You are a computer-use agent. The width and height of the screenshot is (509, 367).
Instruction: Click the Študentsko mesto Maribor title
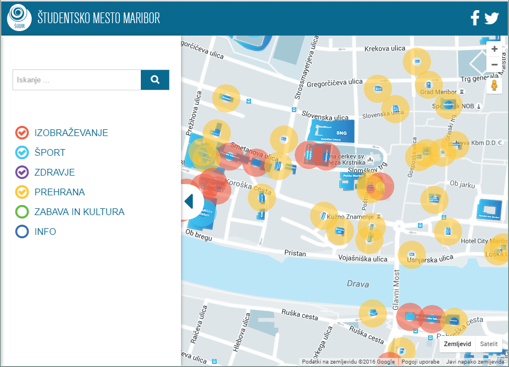pyautogui.click(x=98, y=18)
